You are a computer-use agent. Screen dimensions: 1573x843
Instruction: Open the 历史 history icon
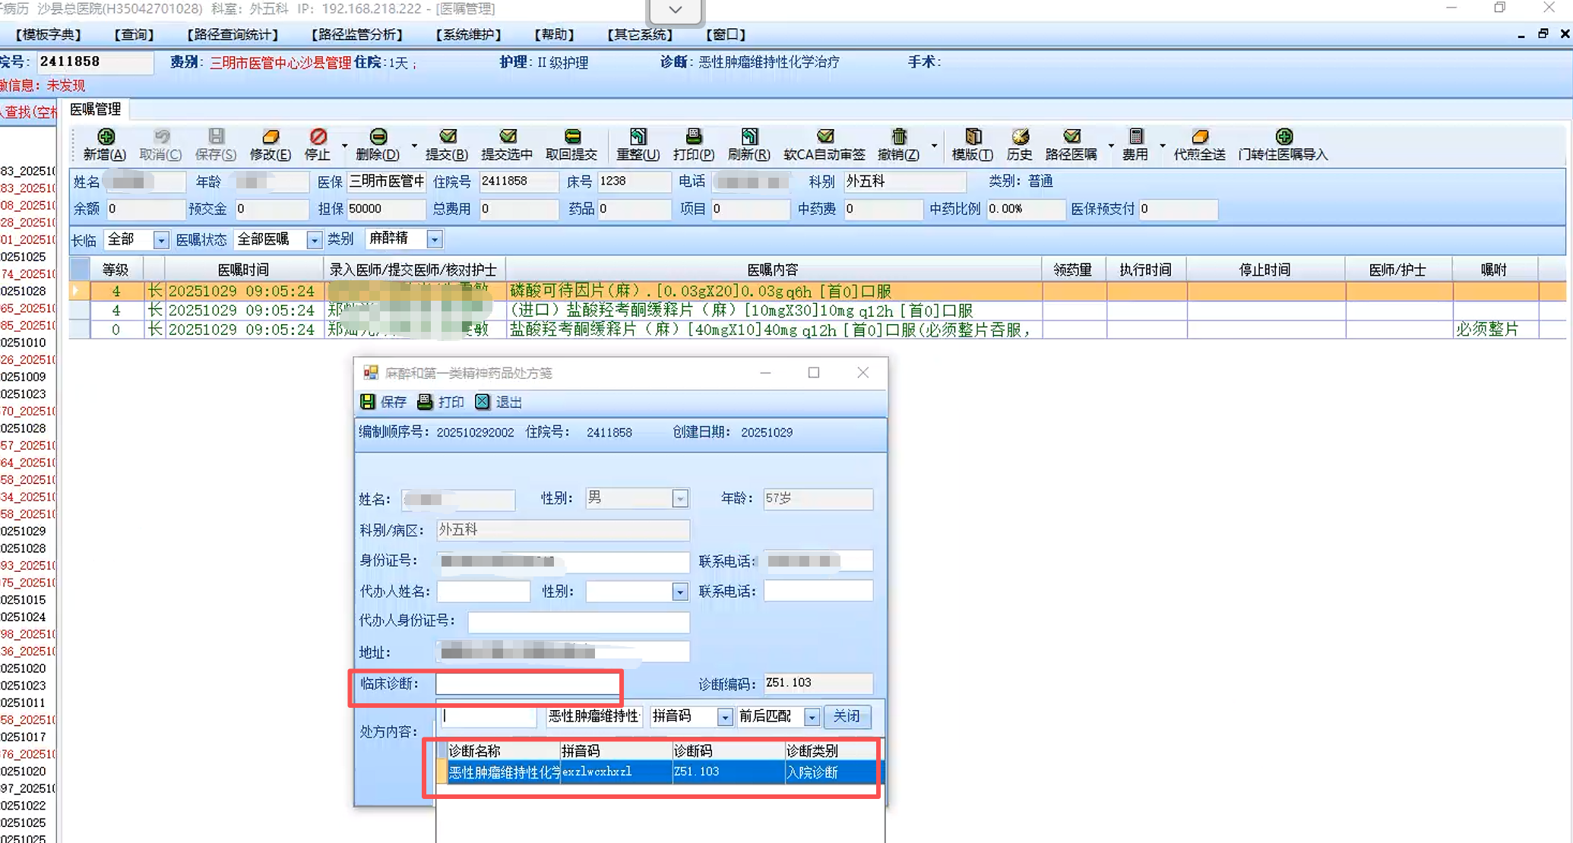[1020, 137]
